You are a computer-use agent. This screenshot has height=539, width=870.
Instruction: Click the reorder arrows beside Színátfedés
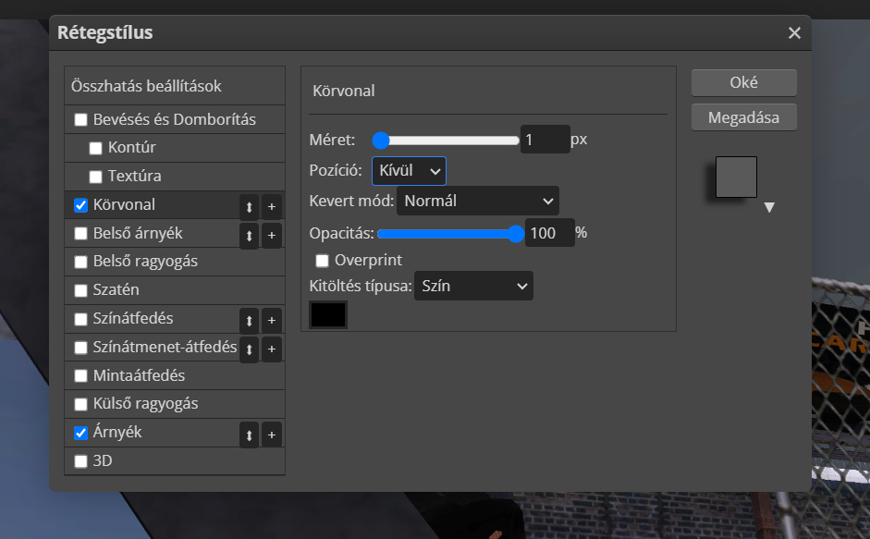tap(249, 321)
